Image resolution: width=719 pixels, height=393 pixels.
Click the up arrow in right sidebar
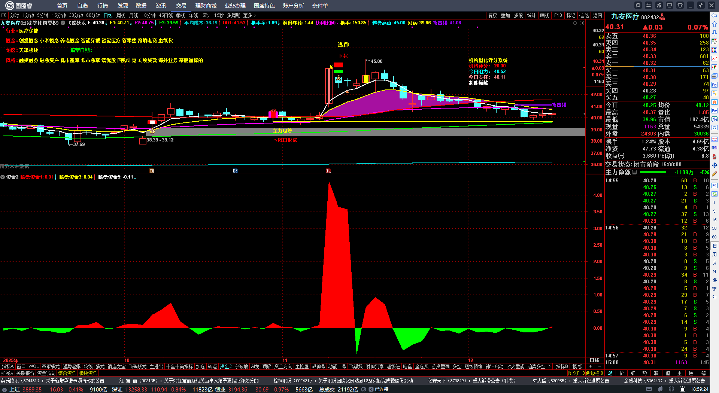click(x=715, y=24)
